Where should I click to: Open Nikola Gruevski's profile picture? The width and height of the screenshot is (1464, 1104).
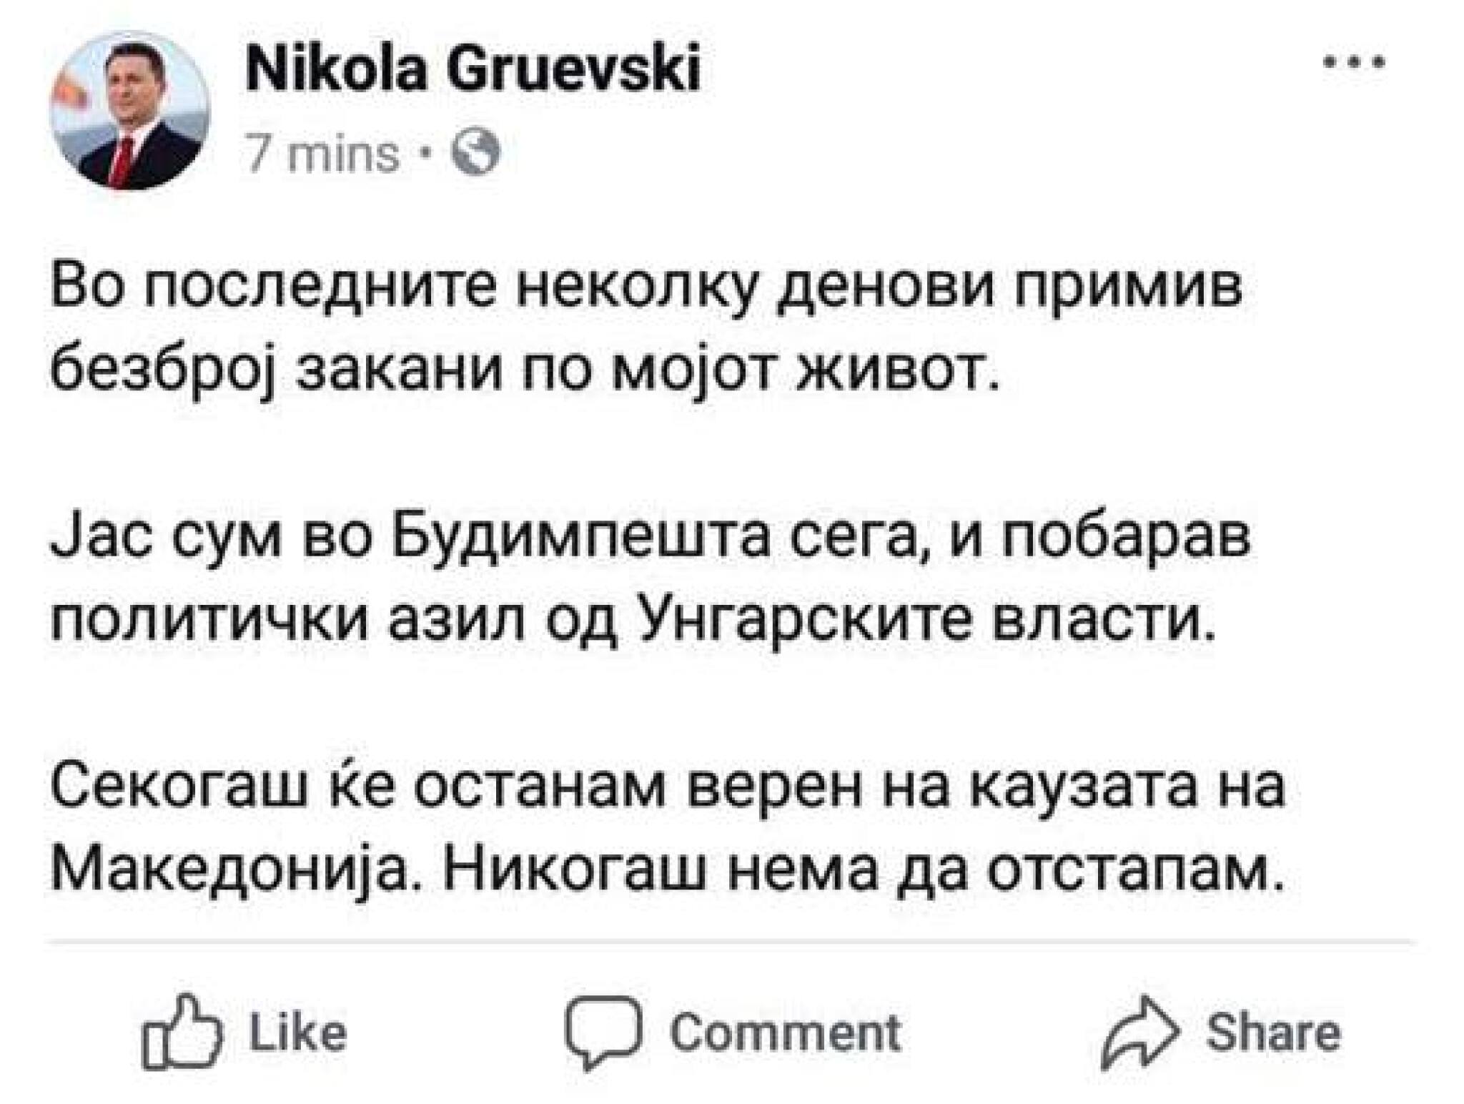tap(129, 111)
